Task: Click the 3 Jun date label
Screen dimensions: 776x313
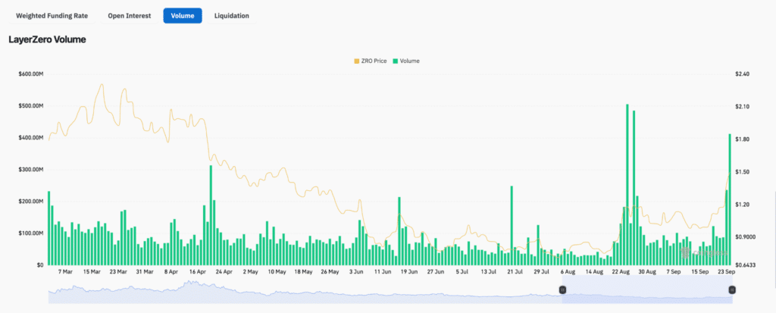Action: pos(356,272)
